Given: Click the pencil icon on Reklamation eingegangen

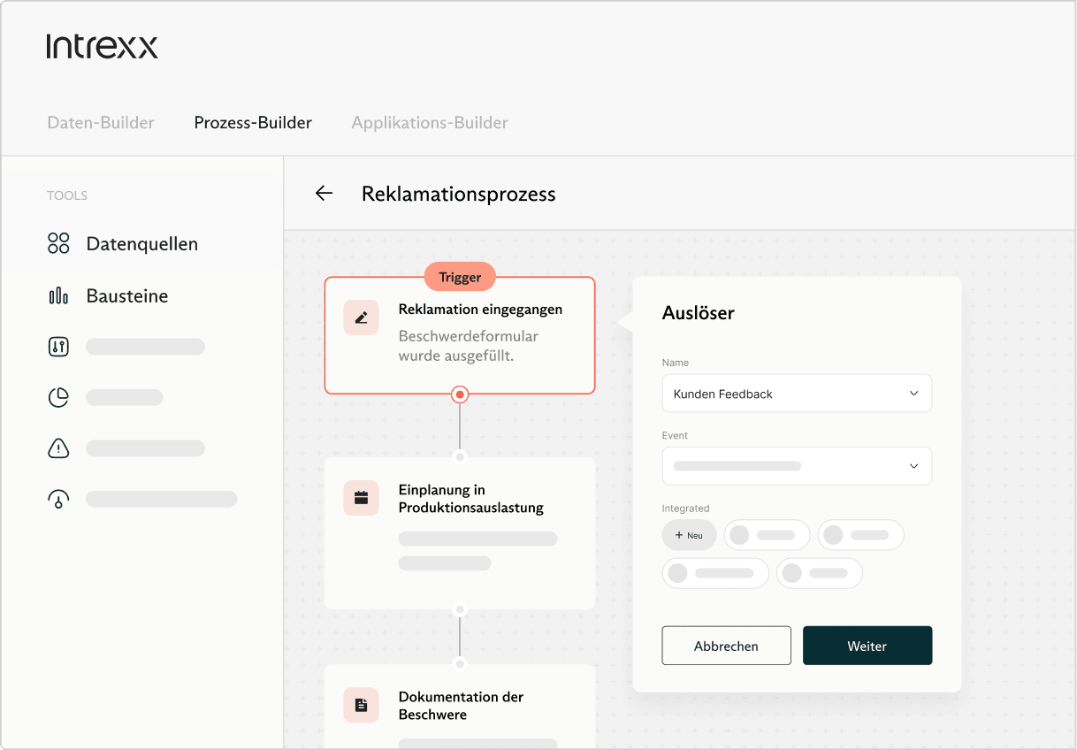Looking at the screenshot, I should [361, 318].
